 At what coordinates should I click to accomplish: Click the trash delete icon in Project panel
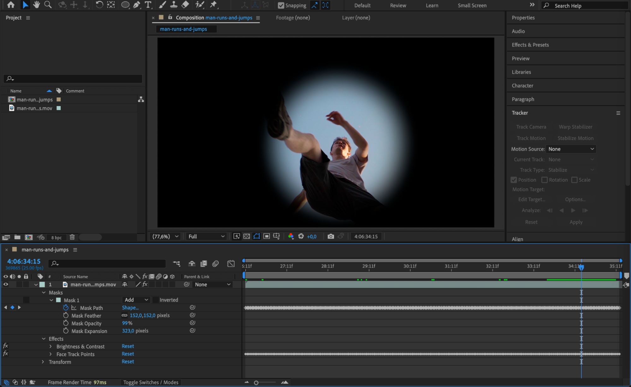tap(72, 237)
